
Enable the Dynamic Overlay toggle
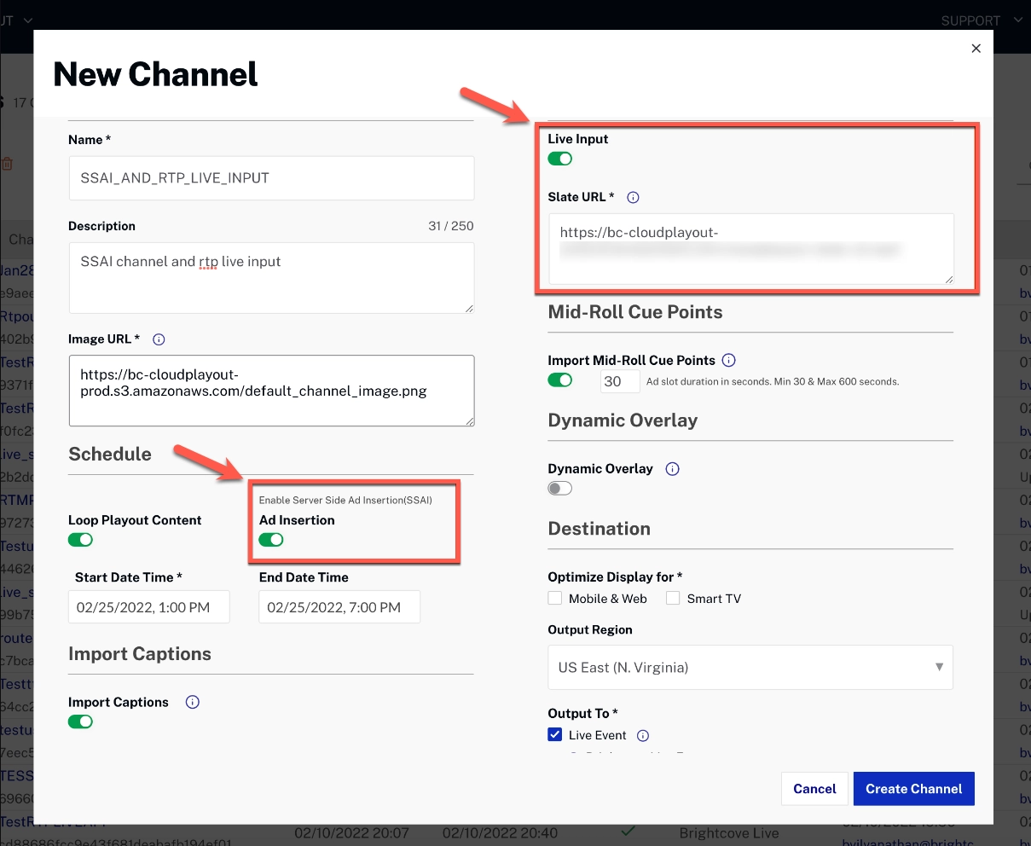(x=560, y=489)
